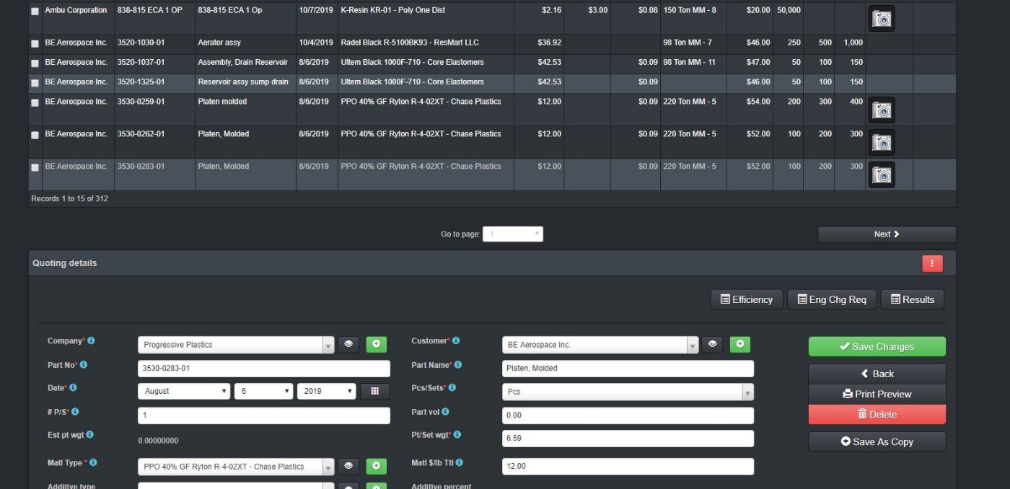Screen dimensions: 1010x489
Task: Open the Results section
Action: click(x=913, y=299)
